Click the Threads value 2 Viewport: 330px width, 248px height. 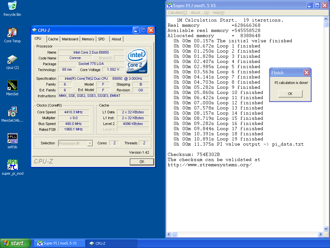144,143
